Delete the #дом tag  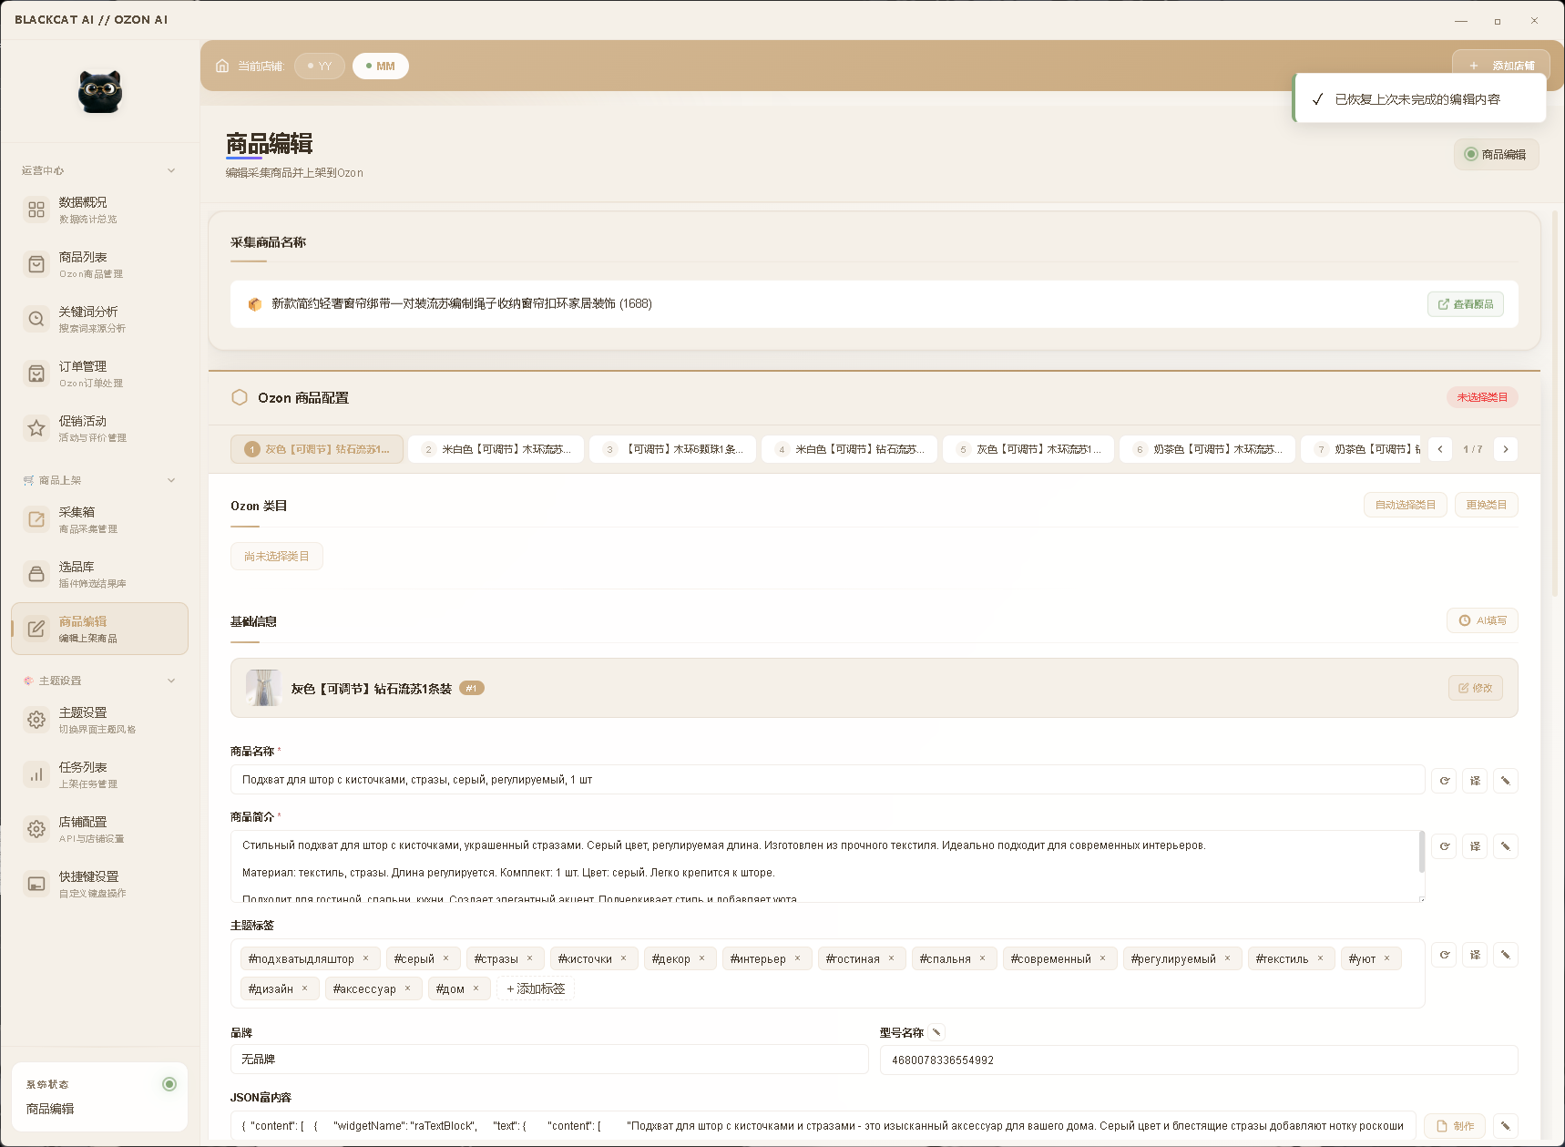pyautogui.click(x=476, y=988)
